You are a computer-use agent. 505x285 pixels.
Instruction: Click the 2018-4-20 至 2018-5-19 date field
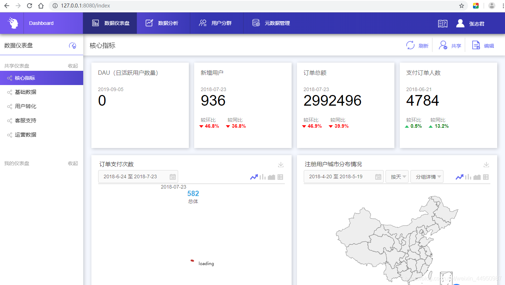pos(344,176)
